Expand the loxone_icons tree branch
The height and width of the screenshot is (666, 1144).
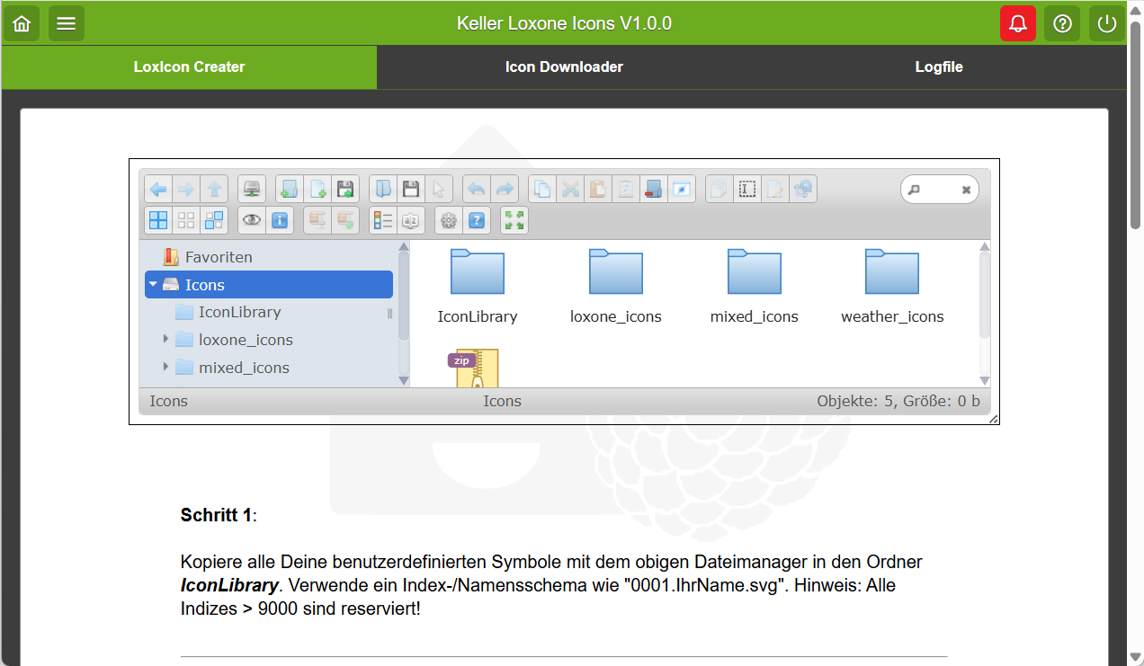pos(165,340)
